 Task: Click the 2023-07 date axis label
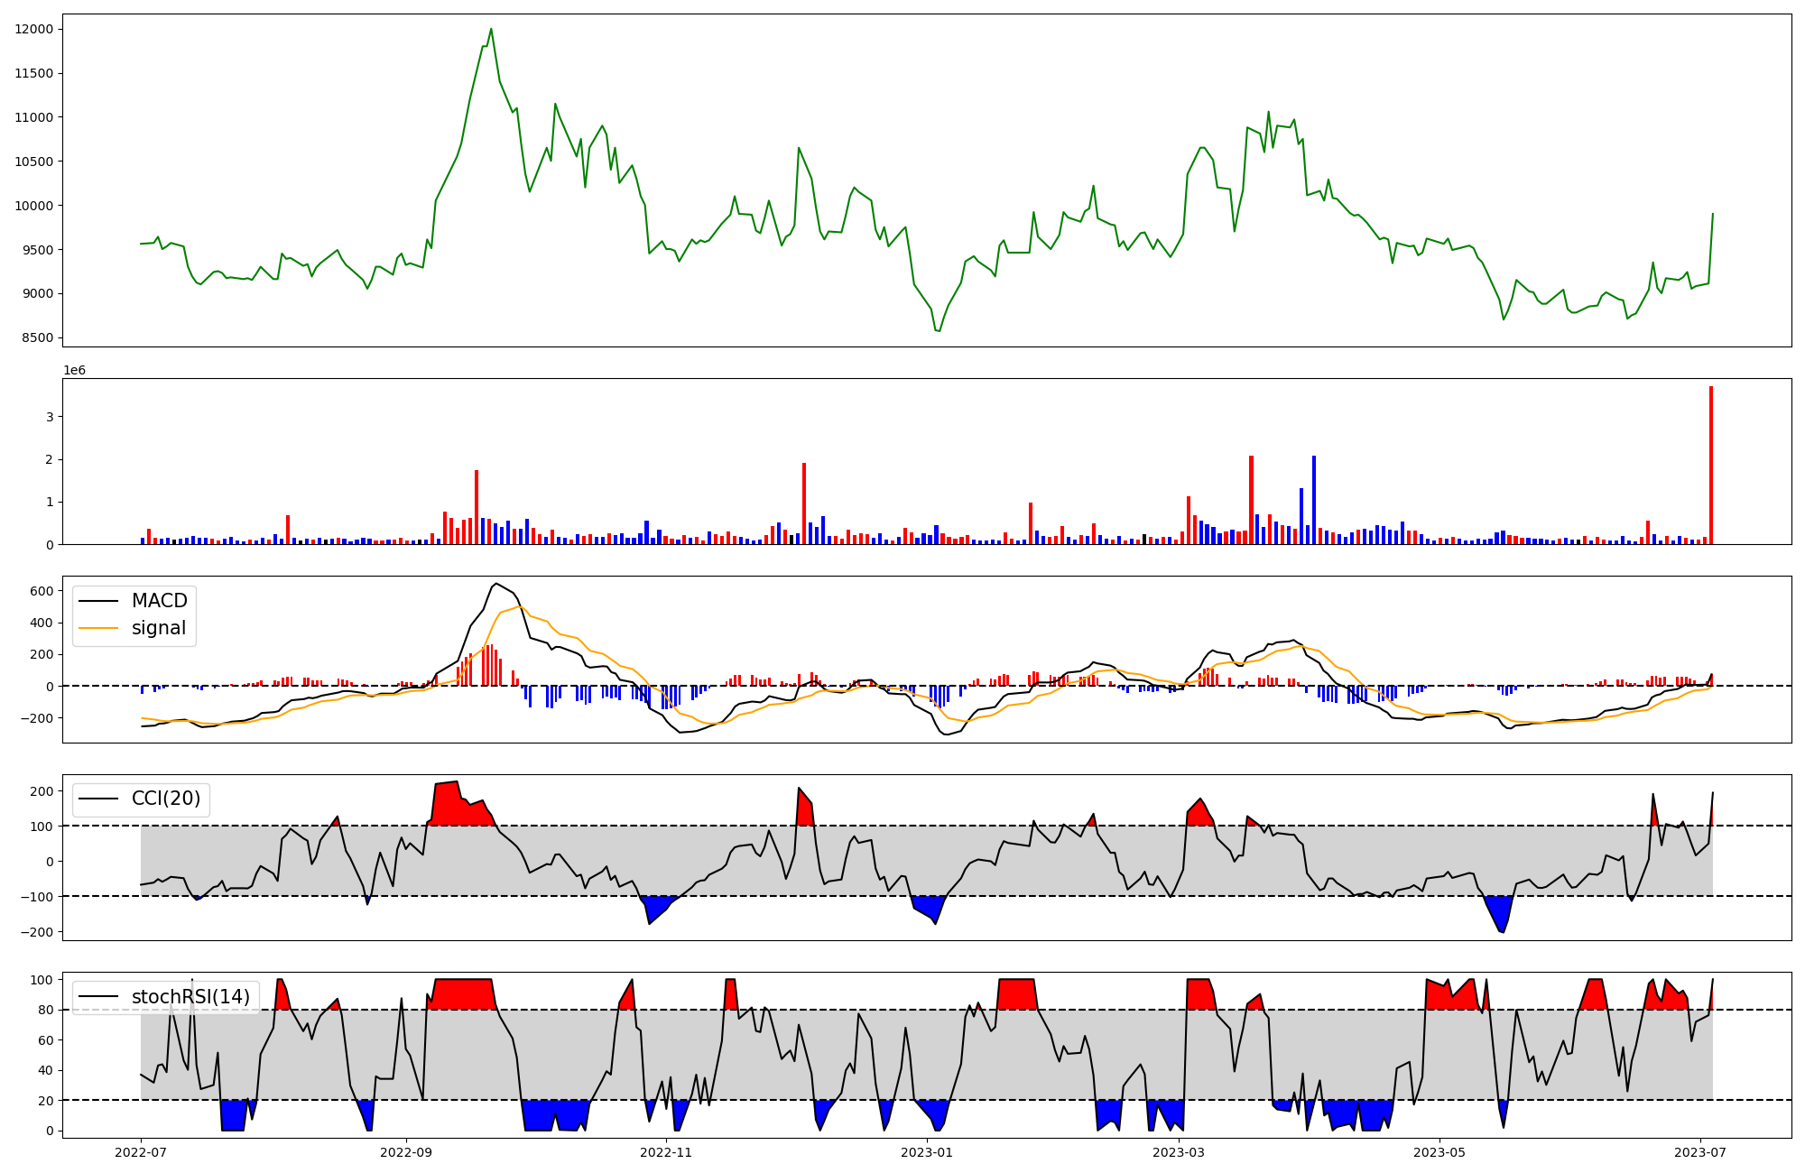tap(1700, 1152)
